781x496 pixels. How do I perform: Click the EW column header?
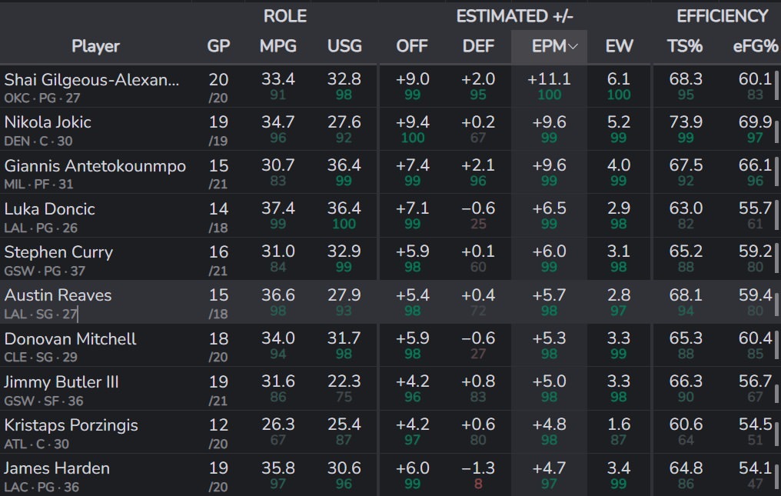point(619,46)
